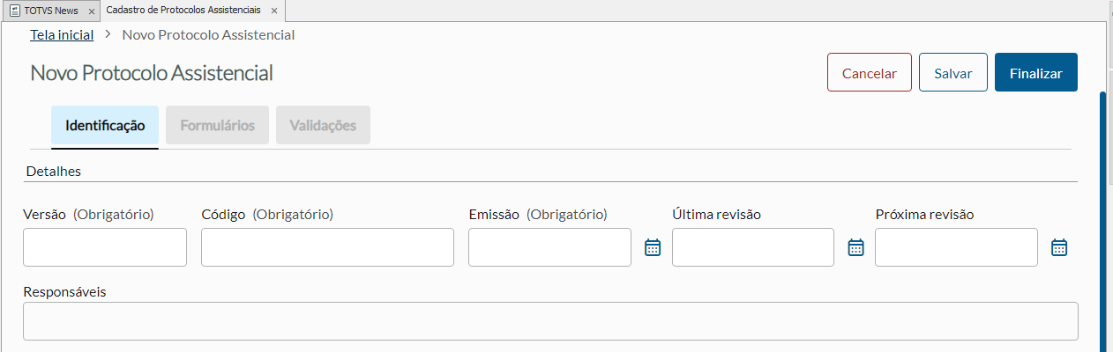Go to the Formulários tab

[x=218, y=125]
